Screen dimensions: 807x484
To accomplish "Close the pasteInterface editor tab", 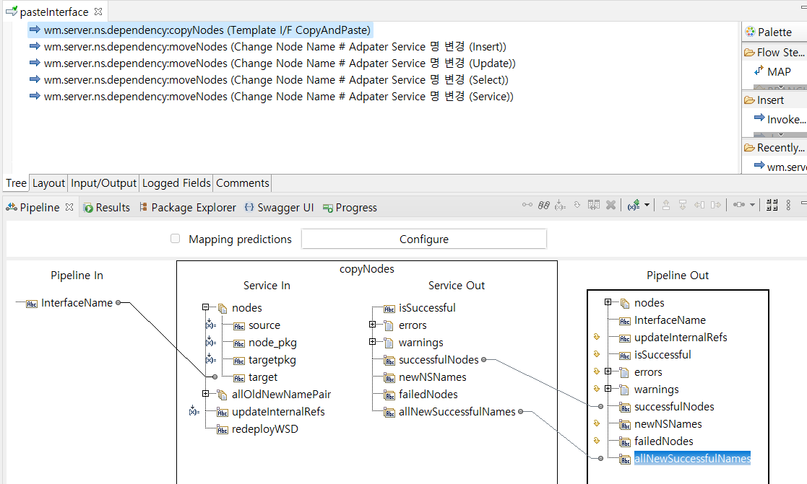I will pos(98,12).
